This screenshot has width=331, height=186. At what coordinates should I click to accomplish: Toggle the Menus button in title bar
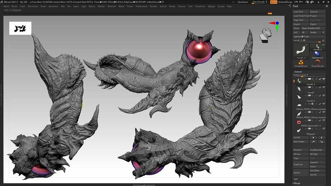[x=274, y=2]
